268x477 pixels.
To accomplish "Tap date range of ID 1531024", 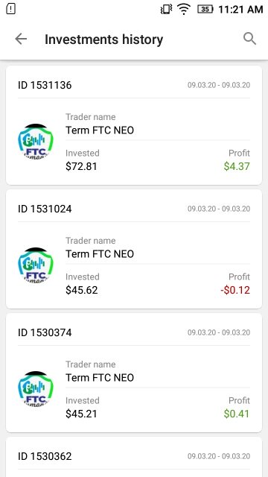I will coord(219,209).
